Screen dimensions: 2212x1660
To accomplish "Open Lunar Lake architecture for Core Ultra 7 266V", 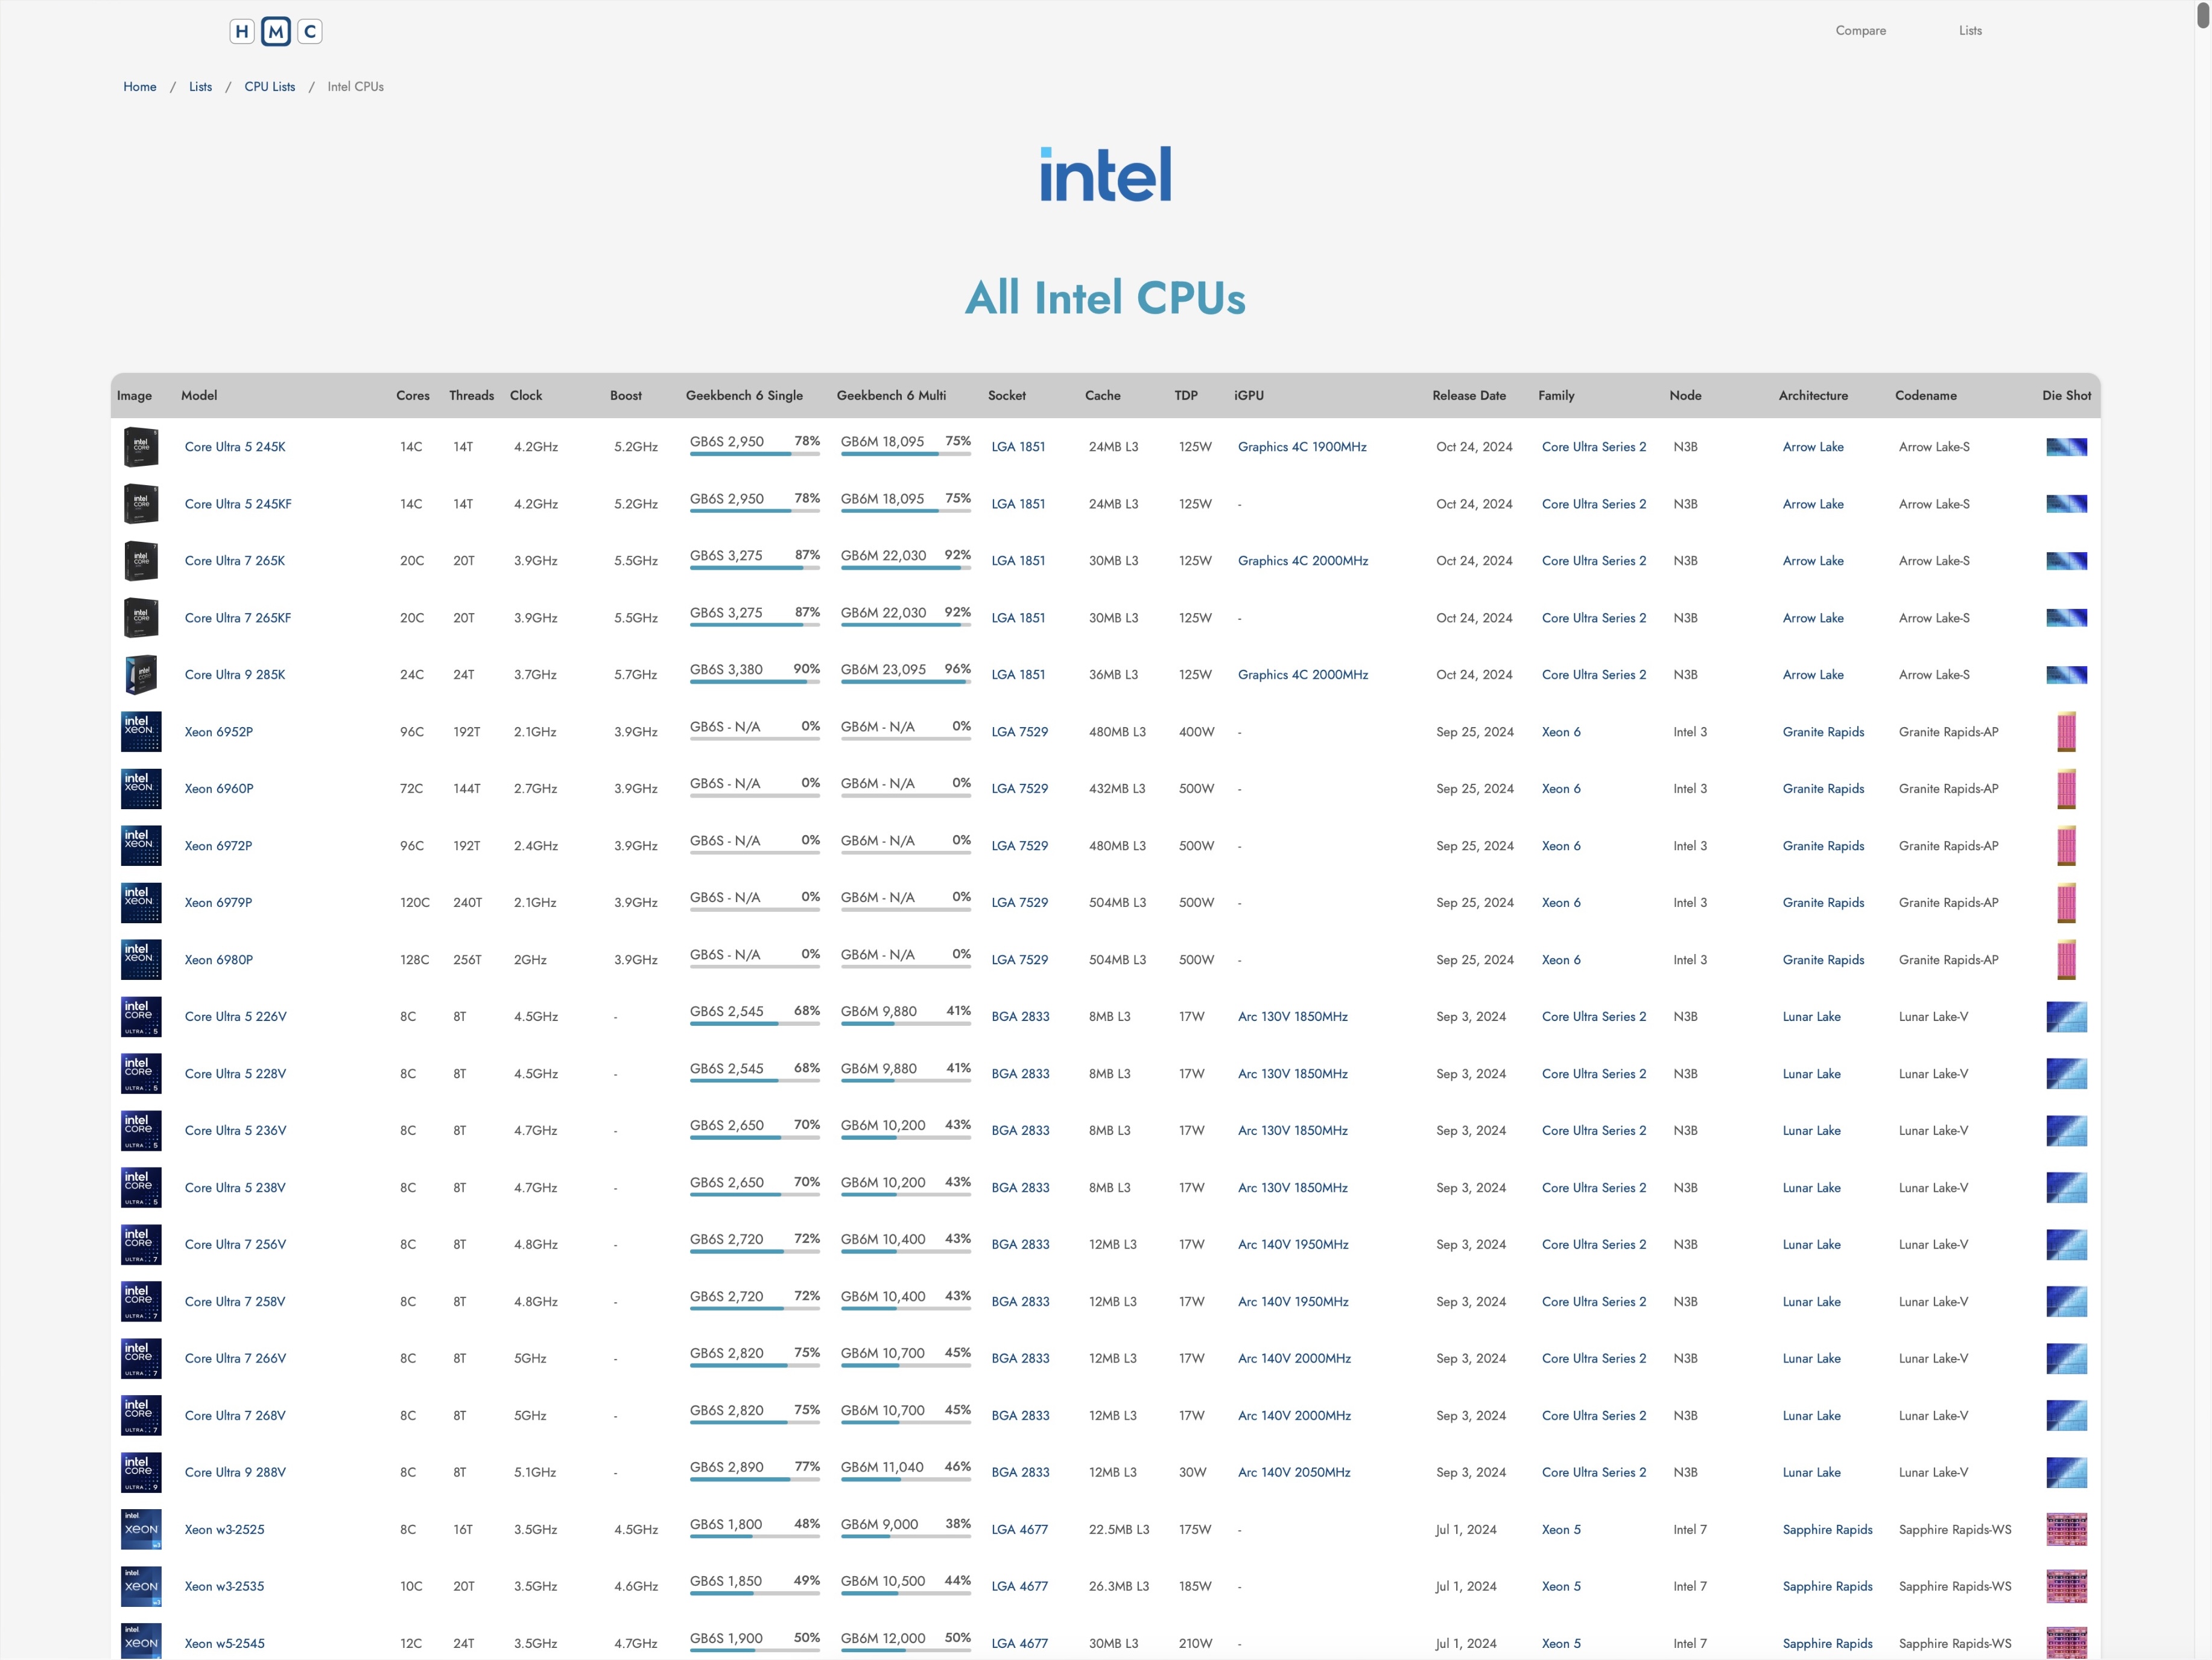I will click(1811, 1359).
